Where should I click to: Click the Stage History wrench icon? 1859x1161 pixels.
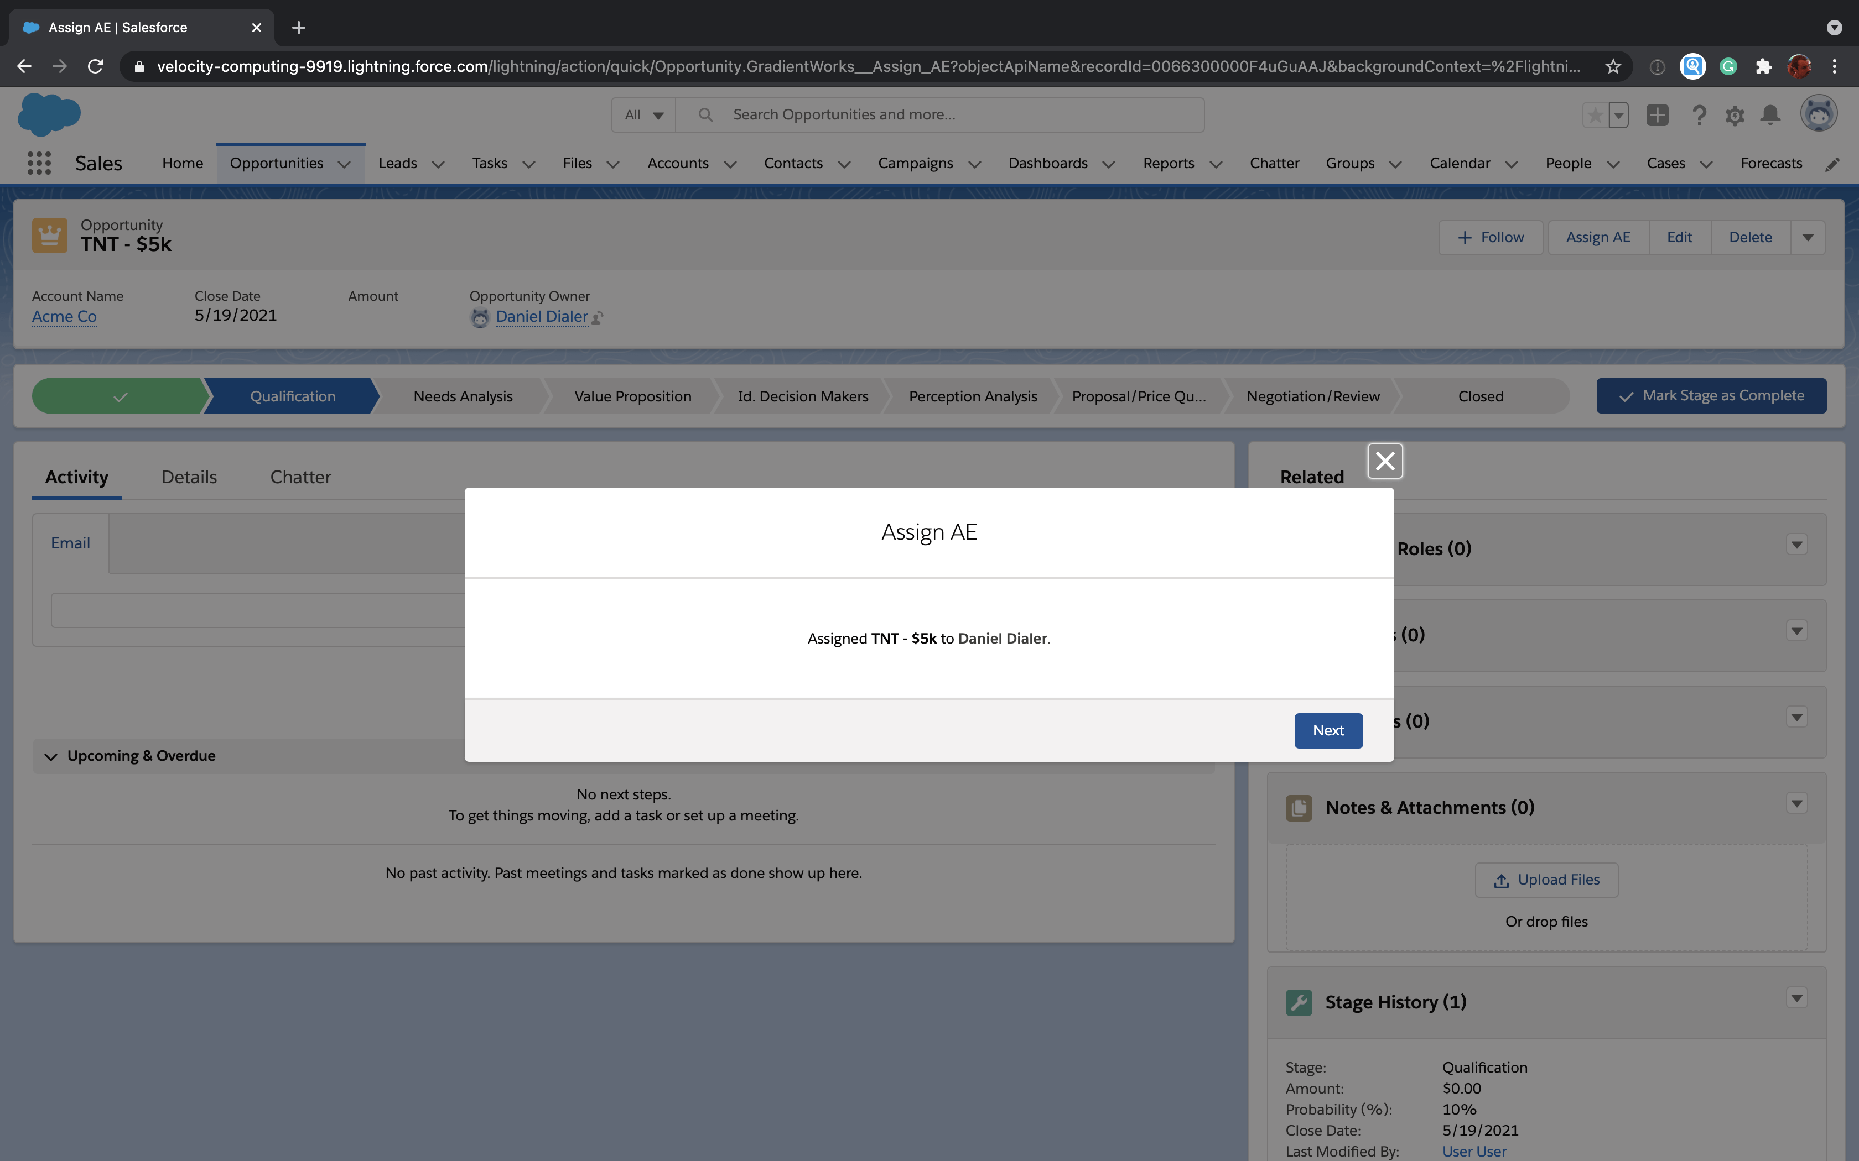1299,1002
